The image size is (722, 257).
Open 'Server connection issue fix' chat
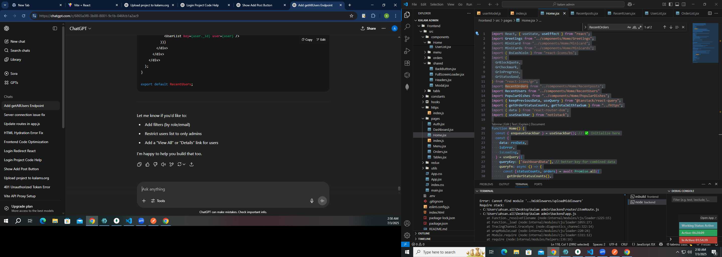tap(31, 115)
